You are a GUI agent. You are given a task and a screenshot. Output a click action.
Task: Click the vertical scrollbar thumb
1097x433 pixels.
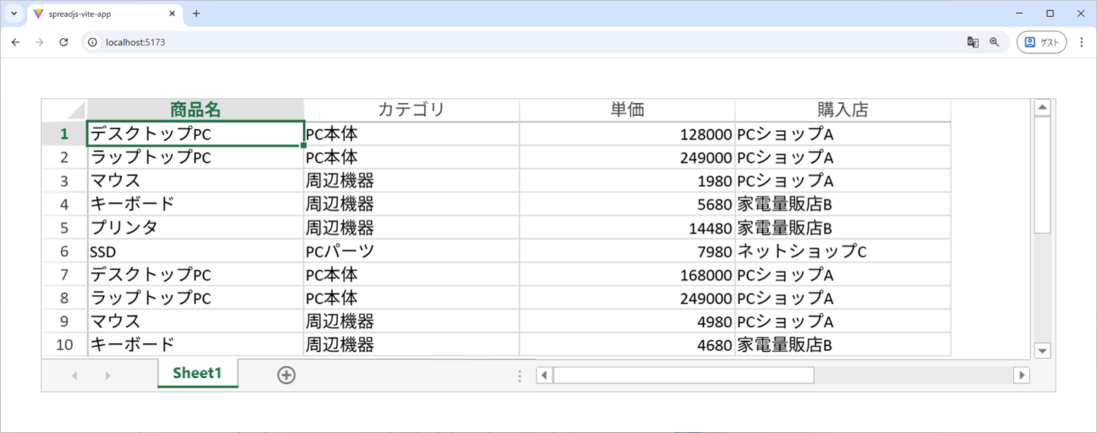click(1042, 175)
